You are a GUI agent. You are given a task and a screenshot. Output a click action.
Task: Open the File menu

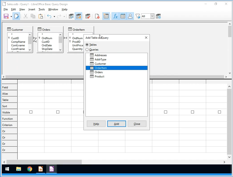click(x=6, y=9)
